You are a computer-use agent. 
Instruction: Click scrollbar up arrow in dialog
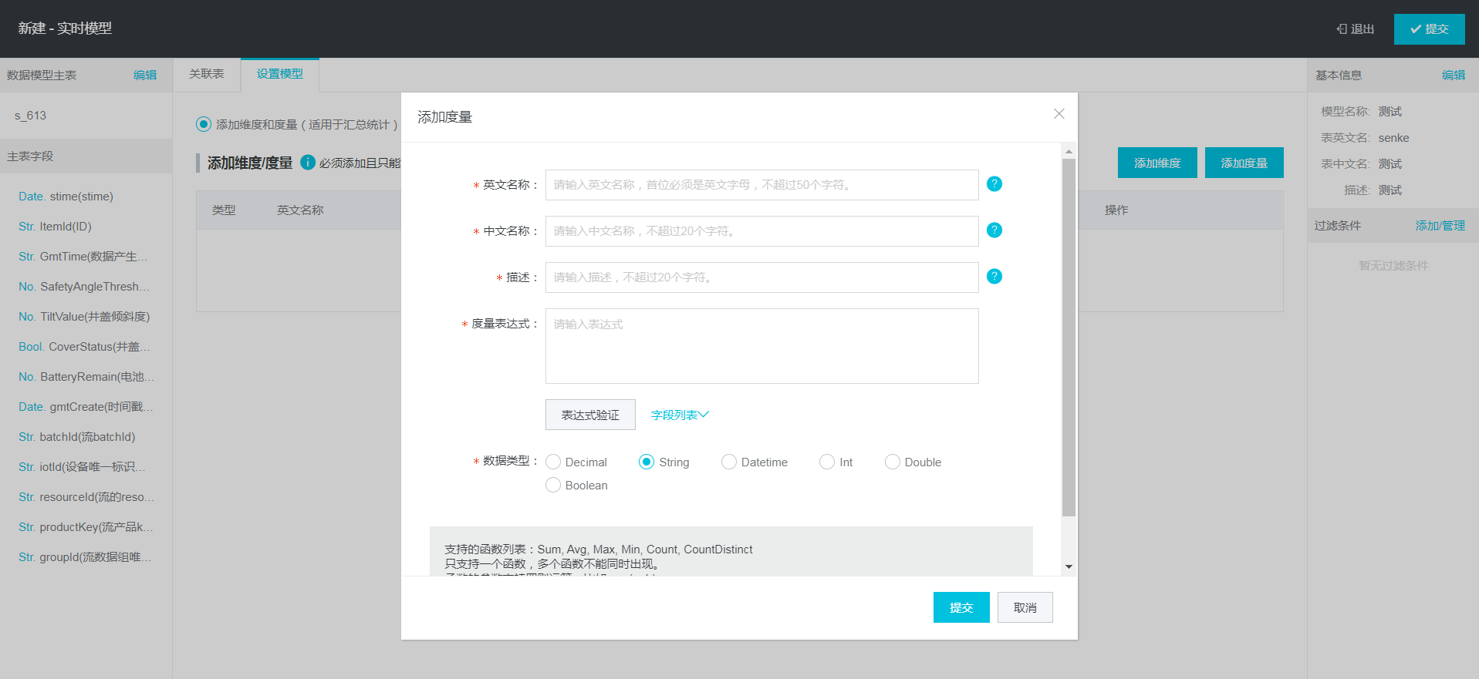1069,151
